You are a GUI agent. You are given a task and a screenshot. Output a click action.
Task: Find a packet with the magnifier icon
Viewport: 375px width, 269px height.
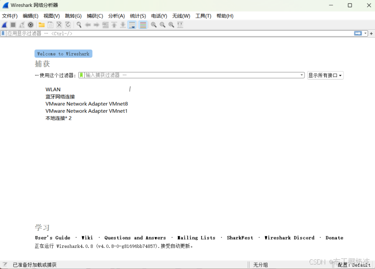coord(79,25)
